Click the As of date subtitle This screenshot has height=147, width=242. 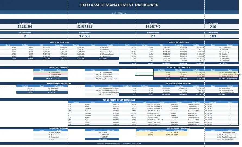point(119,13)
